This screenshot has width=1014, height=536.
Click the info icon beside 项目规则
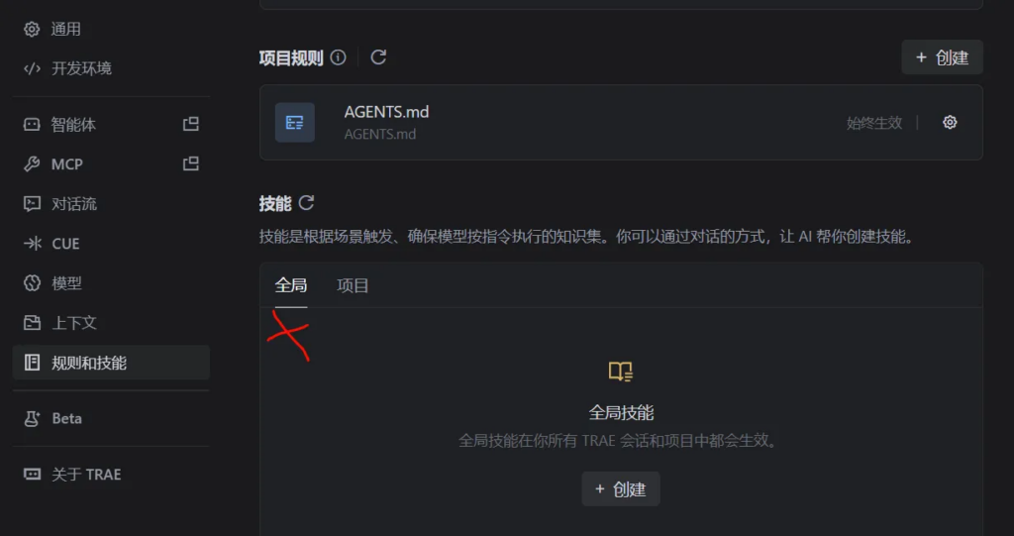point(339,57)
